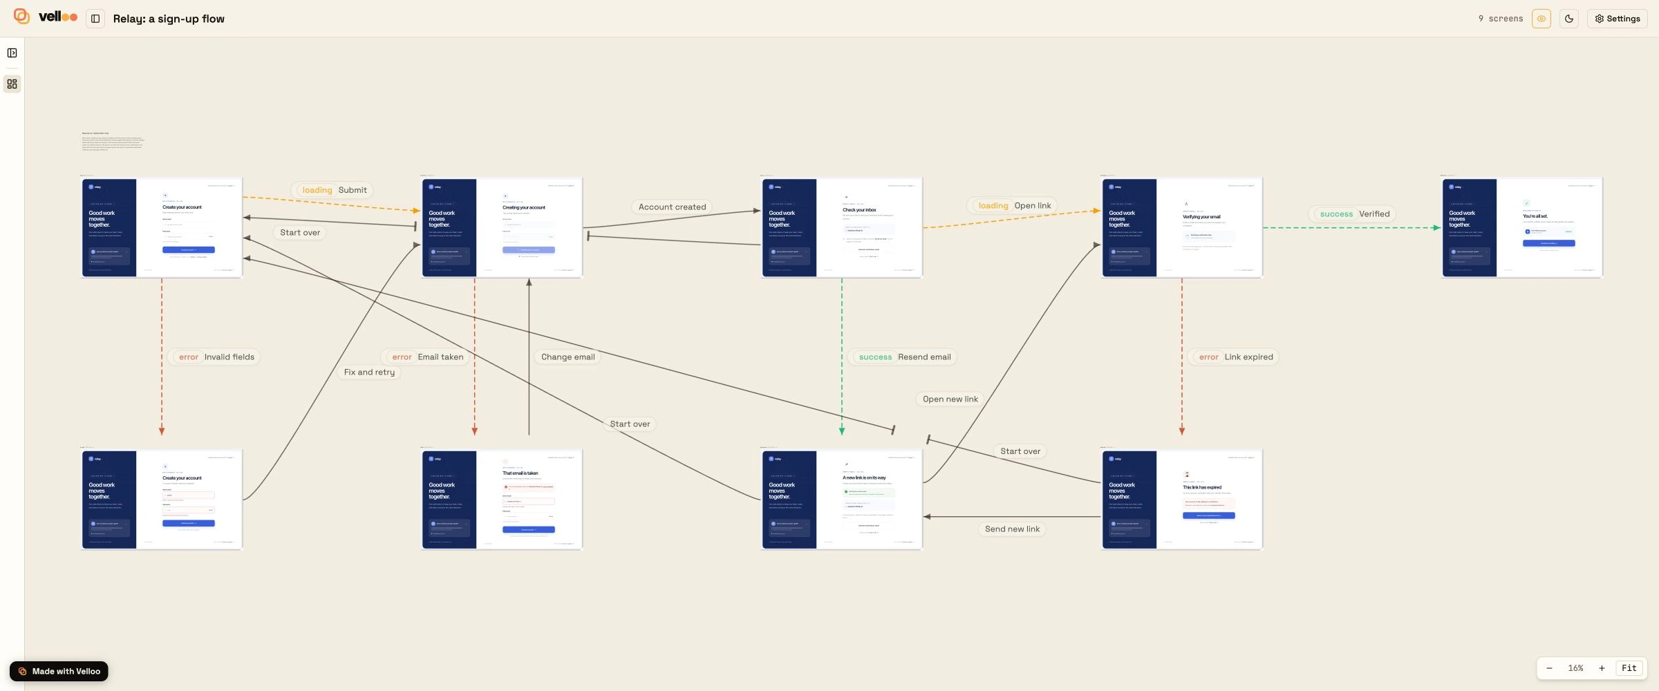Image resolution: width=1659 pixels, height=691 pixels.
Task: Click the note text block above the first screen
Action: [x=113, y=141]
